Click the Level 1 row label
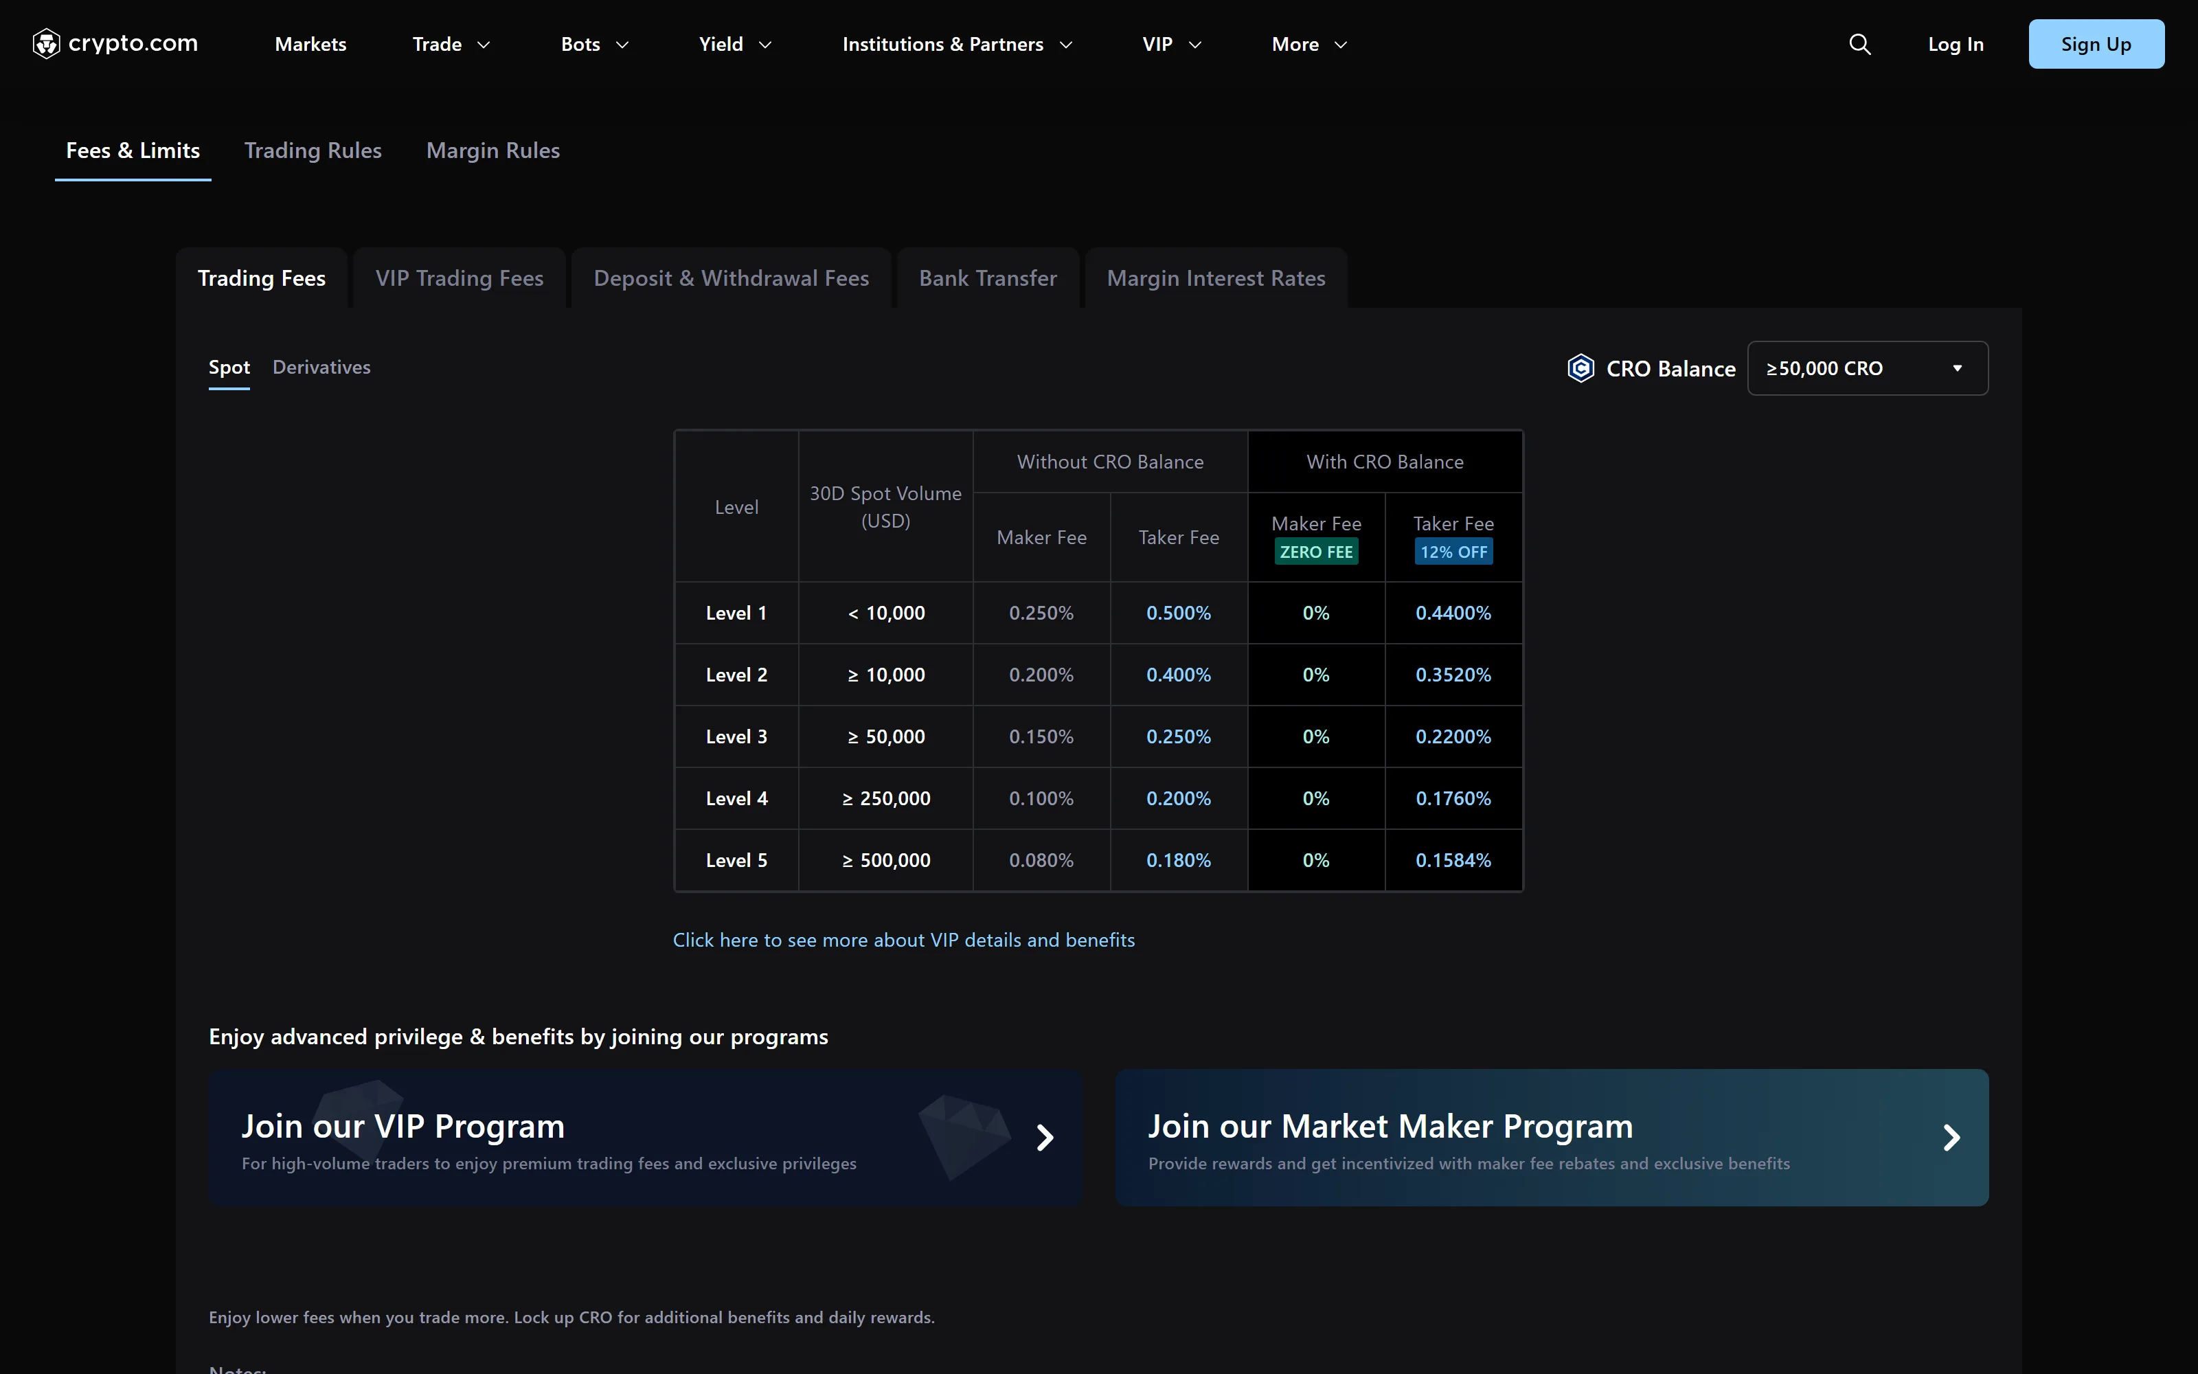 (x=736, y=613)
